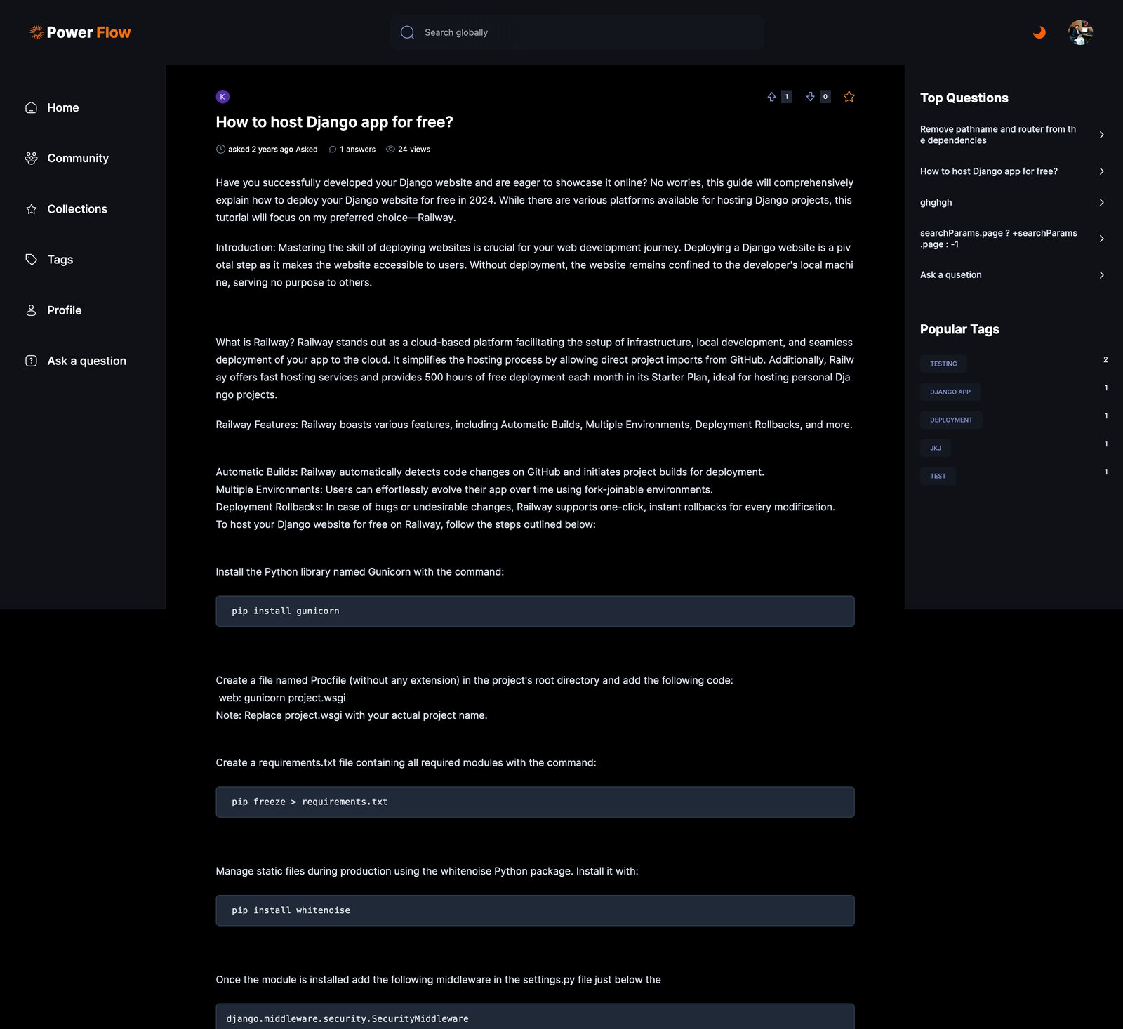Click the Home sidebar icon
This screenshot has width=1123, height=1029.
point(31,107)
